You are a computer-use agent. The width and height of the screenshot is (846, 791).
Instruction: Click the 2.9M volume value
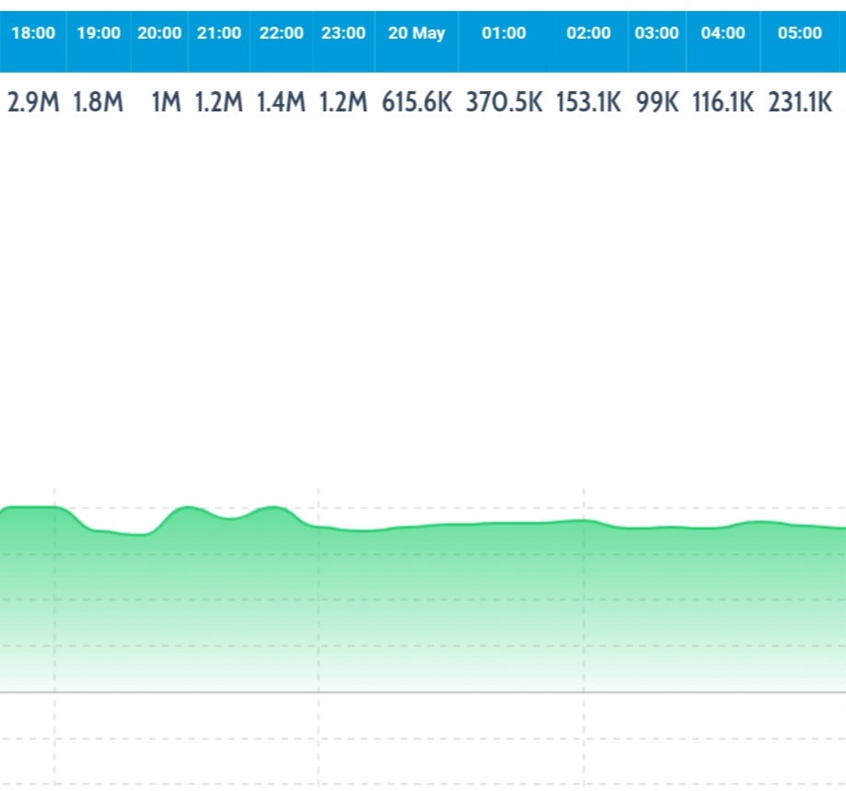pyautogui.click(x=33, y=102)
